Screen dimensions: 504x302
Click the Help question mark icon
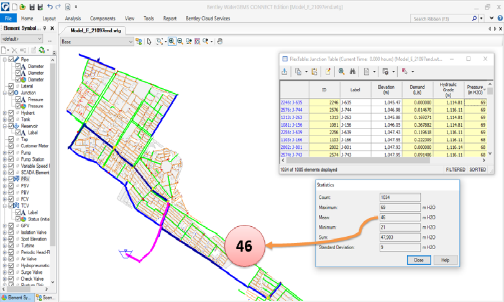(x=500, y=18)
